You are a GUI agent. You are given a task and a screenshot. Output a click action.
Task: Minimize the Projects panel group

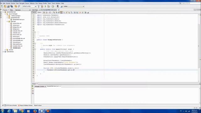30,10
